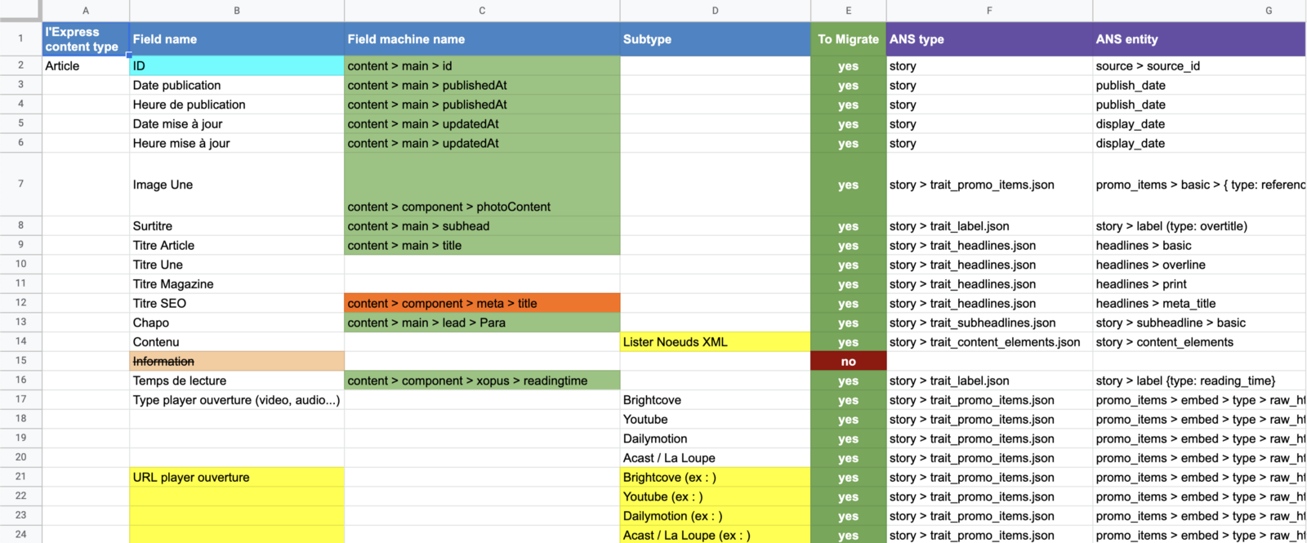Click the red 'no' cell in row 15
Image resolution: width=1307 pixels, height=543 pixels.
coord(848,361)
